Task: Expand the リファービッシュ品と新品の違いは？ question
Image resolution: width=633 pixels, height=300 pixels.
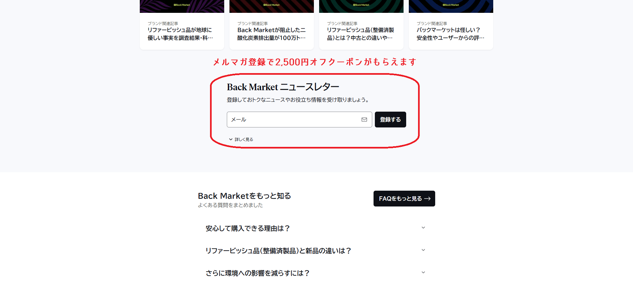Action: click(316, 251)
